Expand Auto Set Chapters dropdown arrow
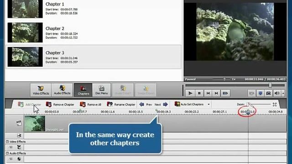 (x=209, y=104)
